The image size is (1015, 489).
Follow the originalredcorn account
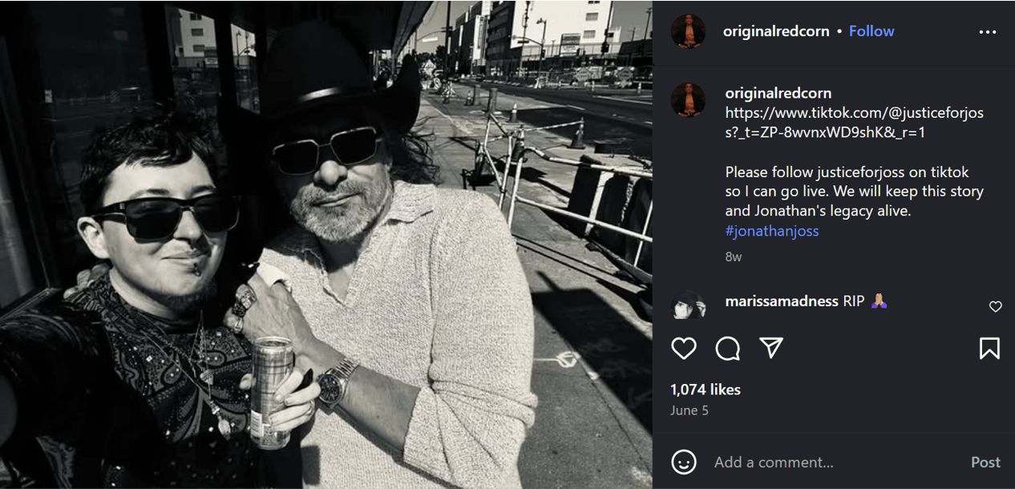click(871, 31)
